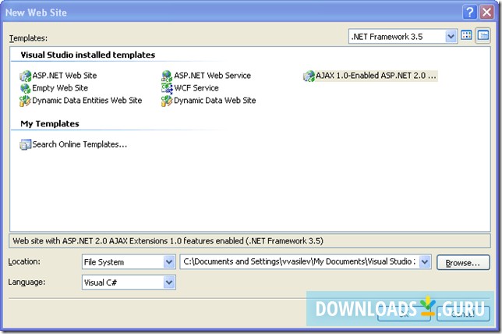Click the template description status text

tap(168, 241)
